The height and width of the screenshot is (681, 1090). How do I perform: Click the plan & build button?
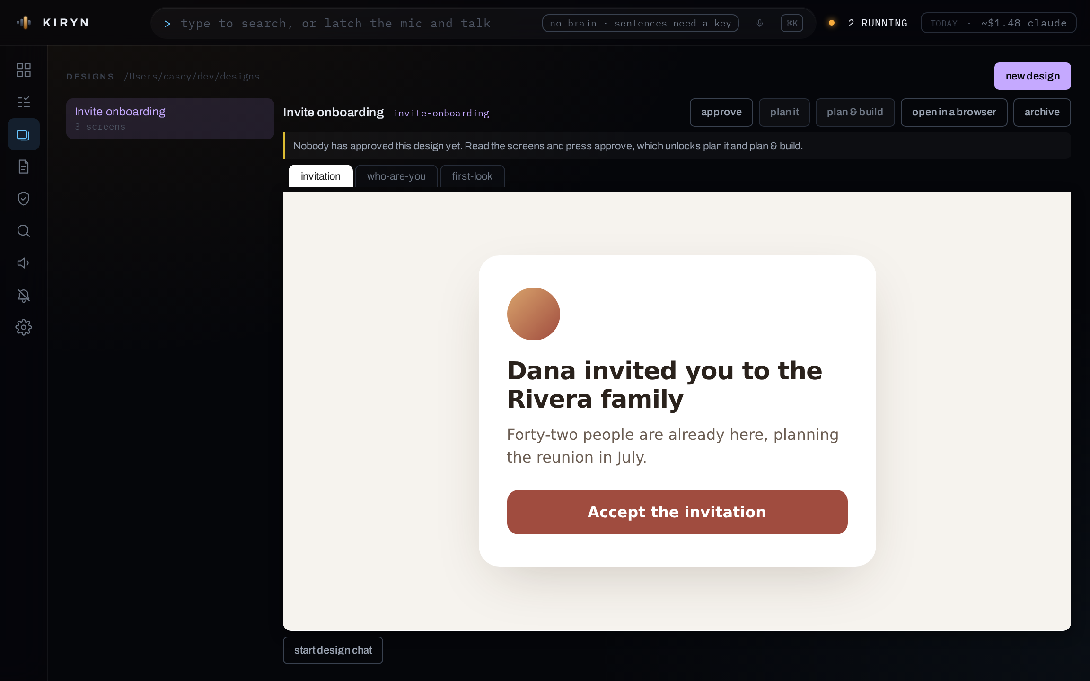coord(855,113)
